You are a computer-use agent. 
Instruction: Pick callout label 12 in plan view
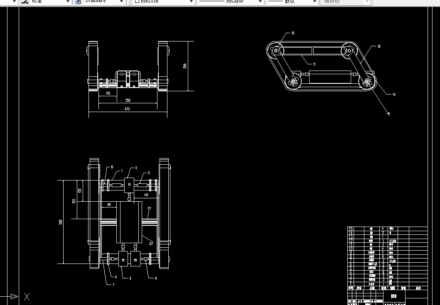[149, 208]
